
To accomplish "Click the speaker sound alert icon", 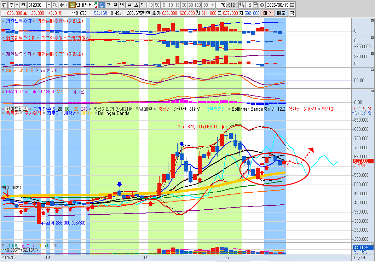I will coord(61,5).
